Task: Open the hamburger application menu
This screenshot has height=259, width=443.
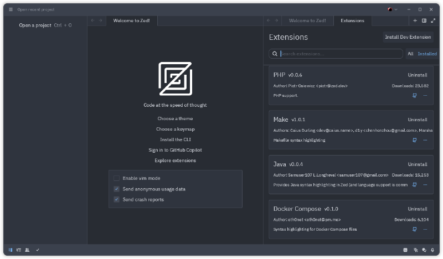Action: pos(11,9)
